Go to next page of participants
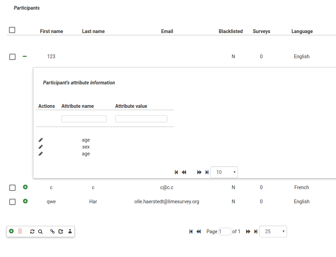 click(x=248, y=232)
